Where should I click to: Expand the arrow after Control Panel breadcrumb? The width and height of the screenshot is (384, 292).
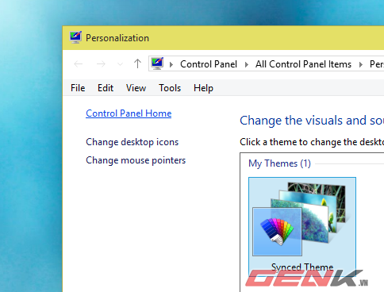click(x=247, y=64)
